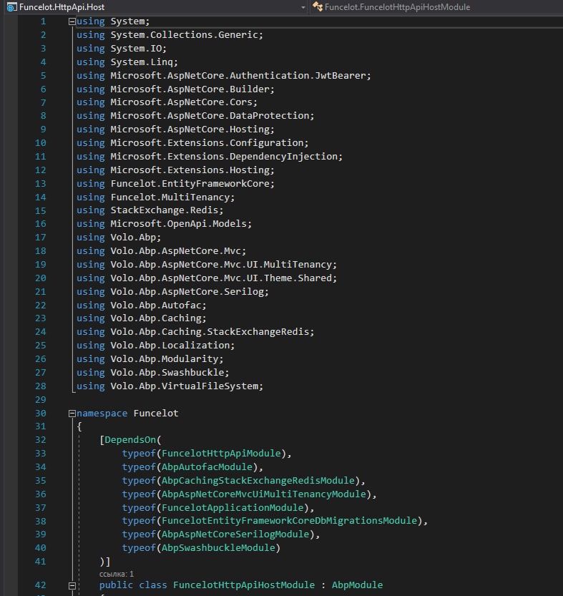Viewport: 563px width, 596px height.
Task: Click 'Funcelot.EntityFrameworkCore' on line 13
Action: point(190,184)
